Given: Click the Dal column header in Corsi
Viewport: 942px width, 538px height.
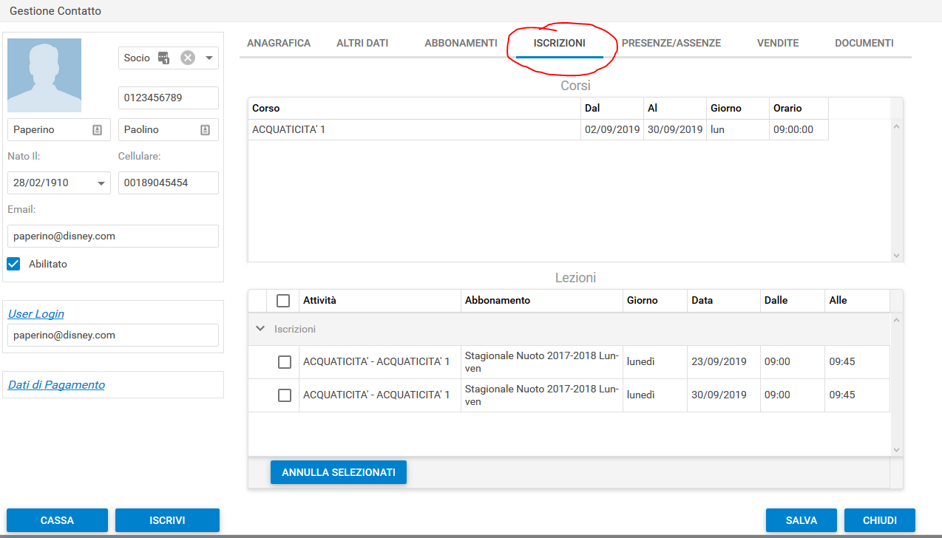Looking at the screenshot, I should 611,108.
